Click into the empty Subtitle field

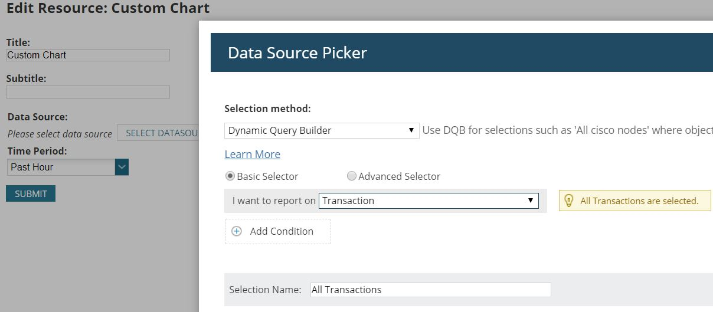click(x=88, y=92)
